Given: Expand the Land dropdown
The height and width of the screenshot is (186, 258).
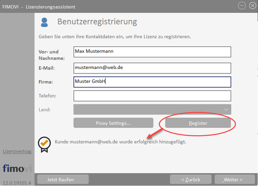Looking at the screenshot, I should tap(152, 109).
